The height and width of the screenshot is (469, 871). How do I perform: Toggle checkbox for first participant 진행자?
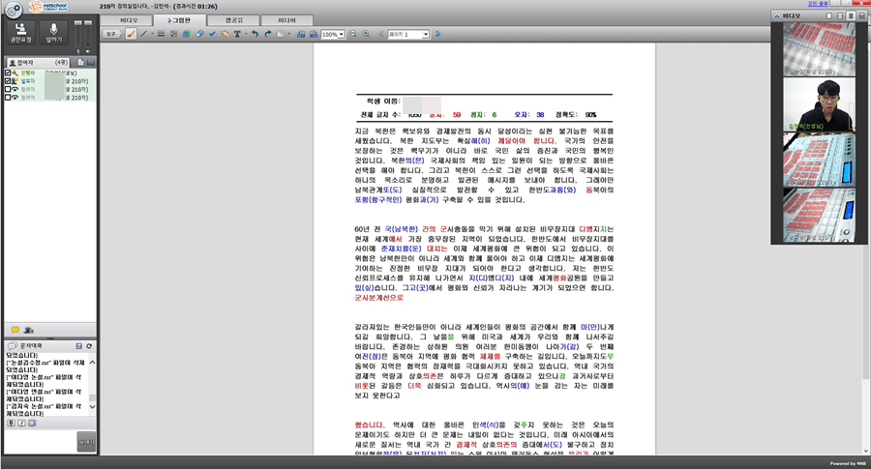(9, 73)
